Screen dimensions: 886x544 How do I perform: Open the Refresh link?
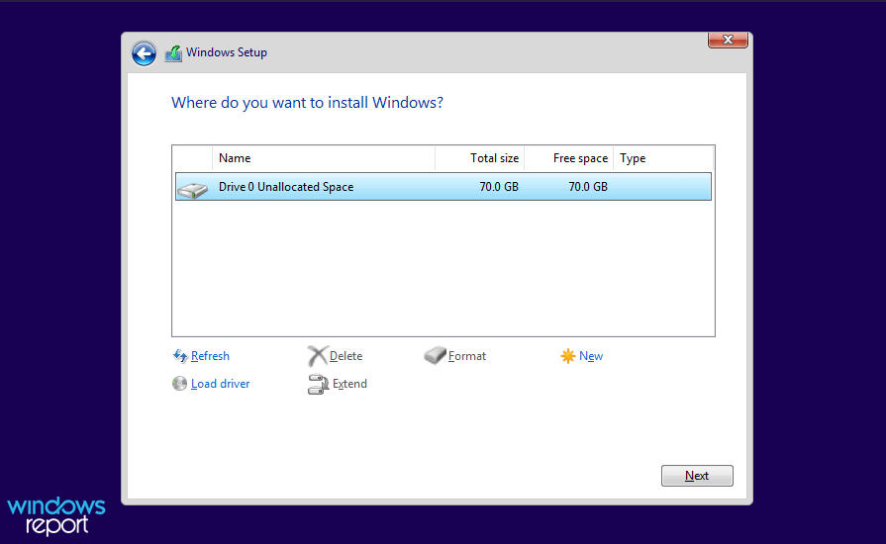(210, 356)
